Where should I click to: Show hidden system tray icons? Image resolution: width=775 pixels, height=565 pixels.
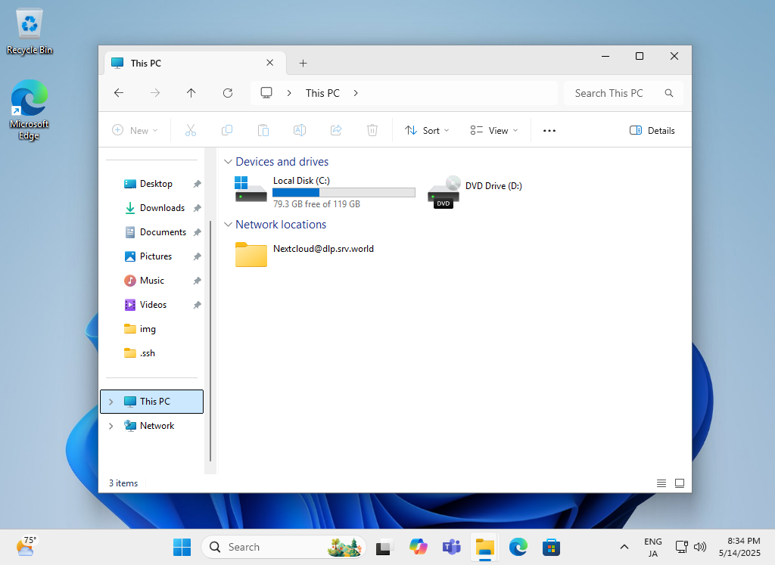624,547
